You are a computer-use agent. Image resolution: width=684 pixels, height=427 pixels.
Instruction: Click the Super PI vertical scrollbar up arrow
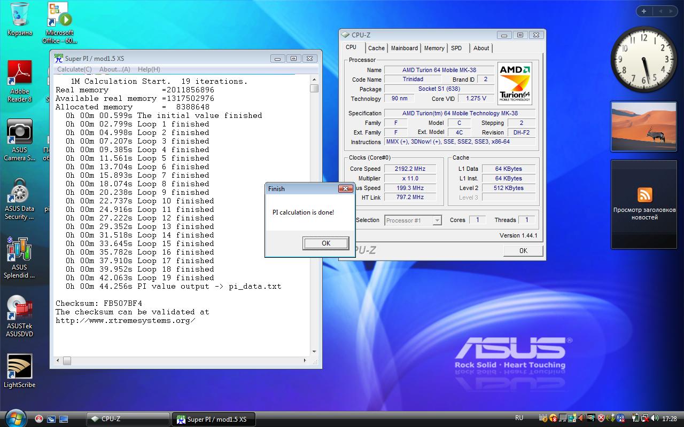(x=314, y=80)
